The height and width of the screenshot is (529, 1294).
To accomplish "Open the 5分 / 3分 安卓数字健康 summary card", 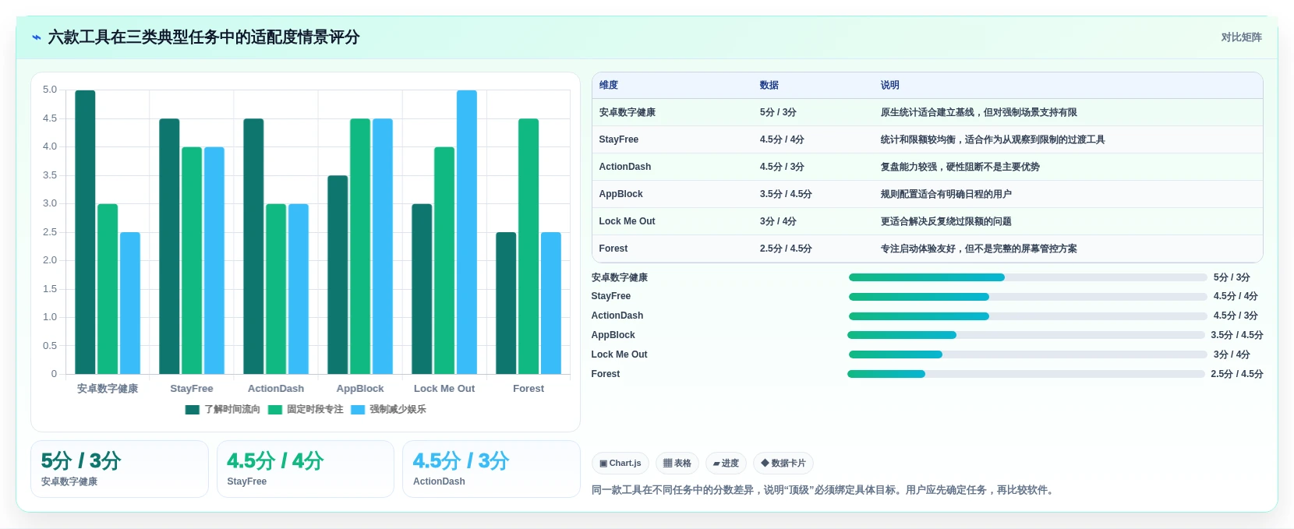I will click(119, 469).
